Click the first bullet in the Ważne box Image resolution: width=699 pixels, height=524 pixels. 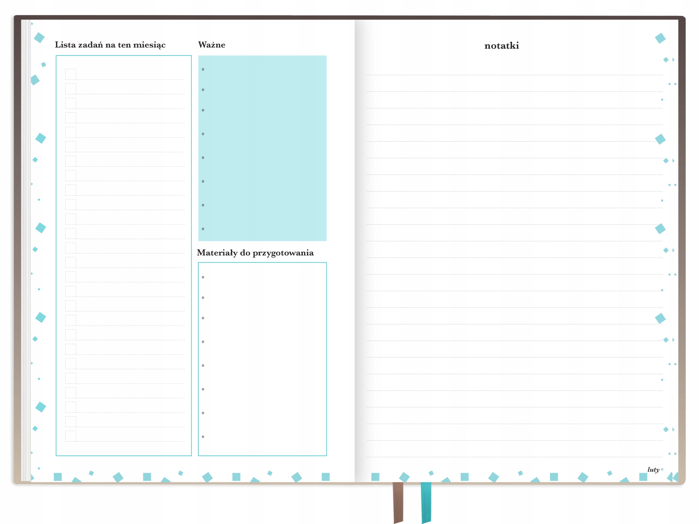click(203, 69)
